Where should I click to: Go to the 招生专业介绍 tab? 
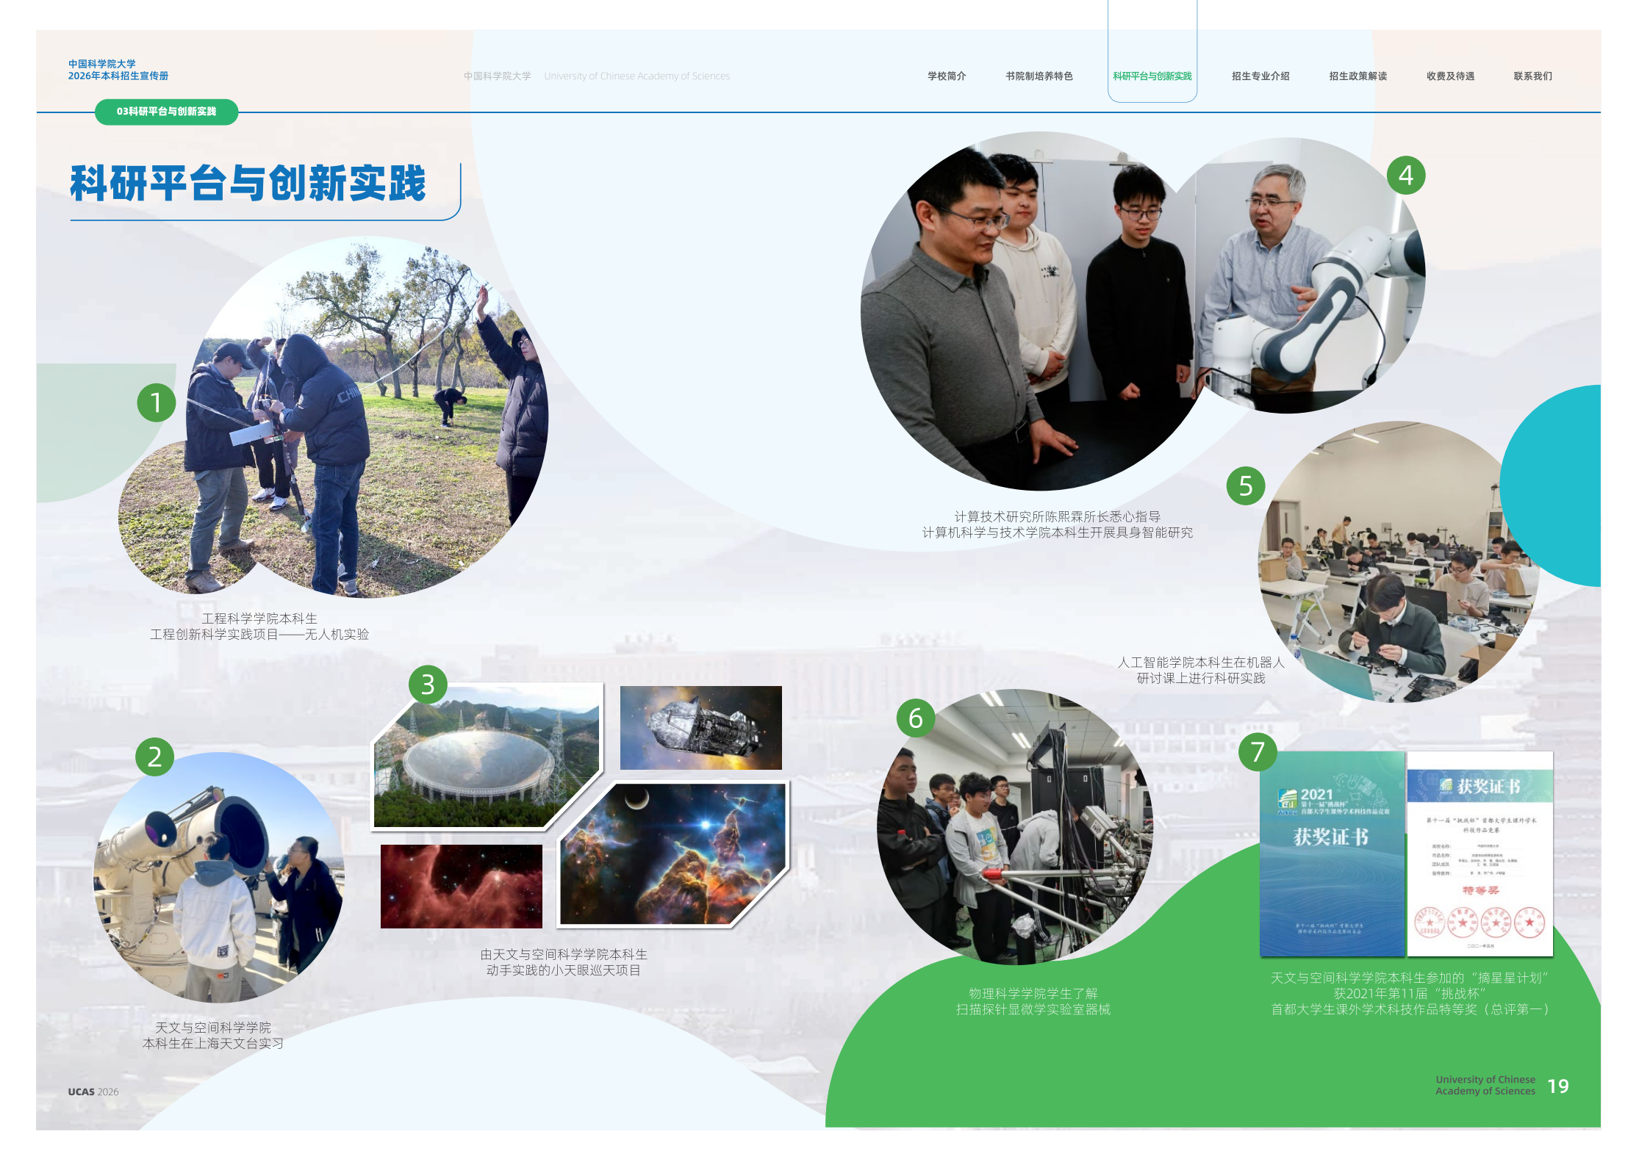pyautogui.click(x=1260, y=76)
